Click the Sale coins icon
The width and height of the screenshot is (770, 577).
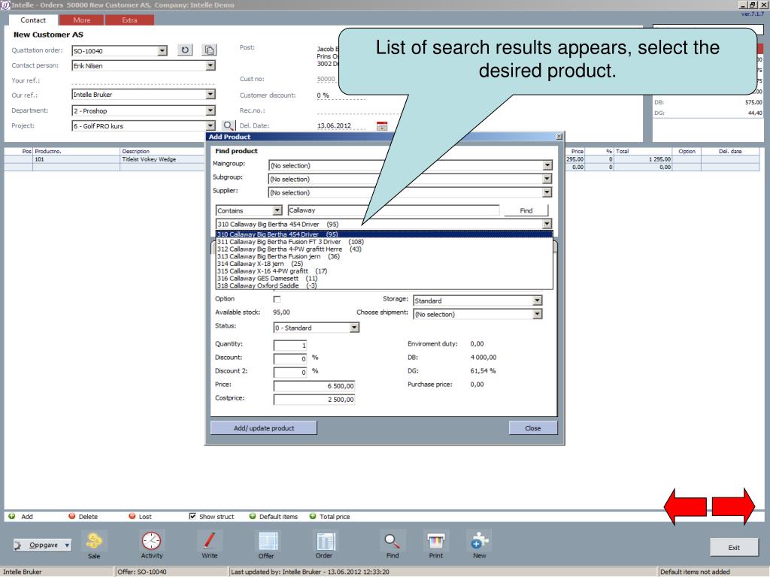pos(94,541)
